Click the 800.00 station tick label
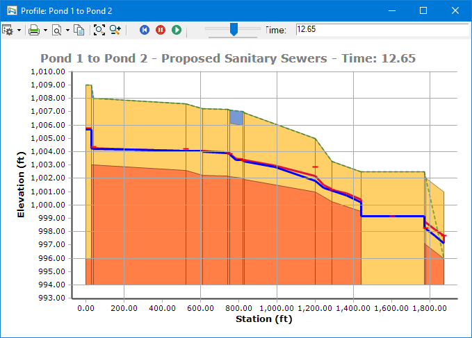Image resolution: width=472 pixels, height=338 pixels. coord(238,308)
